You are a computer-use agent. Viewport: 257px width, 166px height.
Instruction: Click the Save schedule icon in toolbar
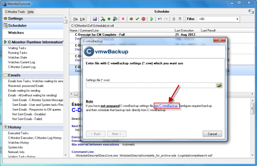point(95,19)
